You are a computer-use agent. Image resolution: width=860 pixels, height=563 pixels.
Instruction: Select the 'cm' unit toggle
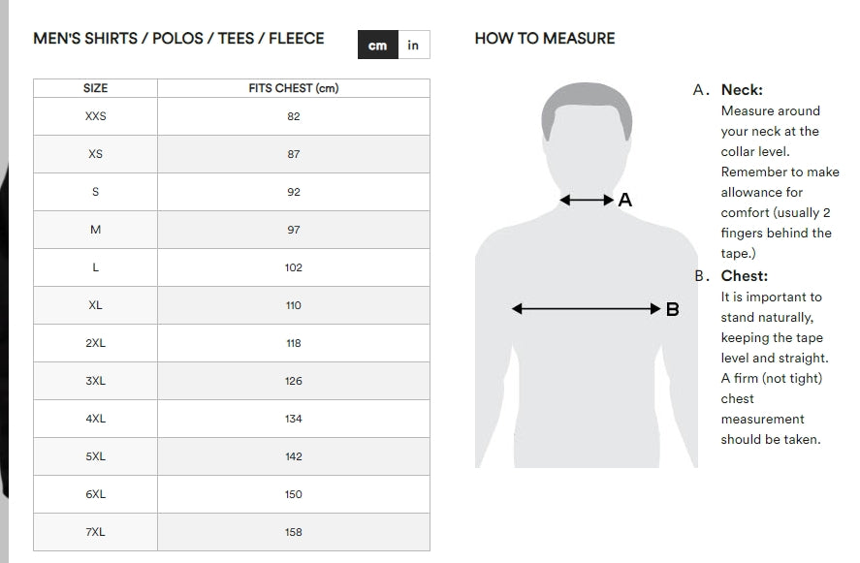[x=378, y=45]
